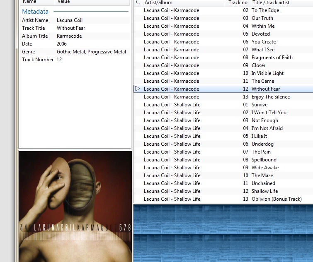The width and height of the screenshot is (313, 262).
Task: Sort by the Track no column header
Action: coord(238,2)
